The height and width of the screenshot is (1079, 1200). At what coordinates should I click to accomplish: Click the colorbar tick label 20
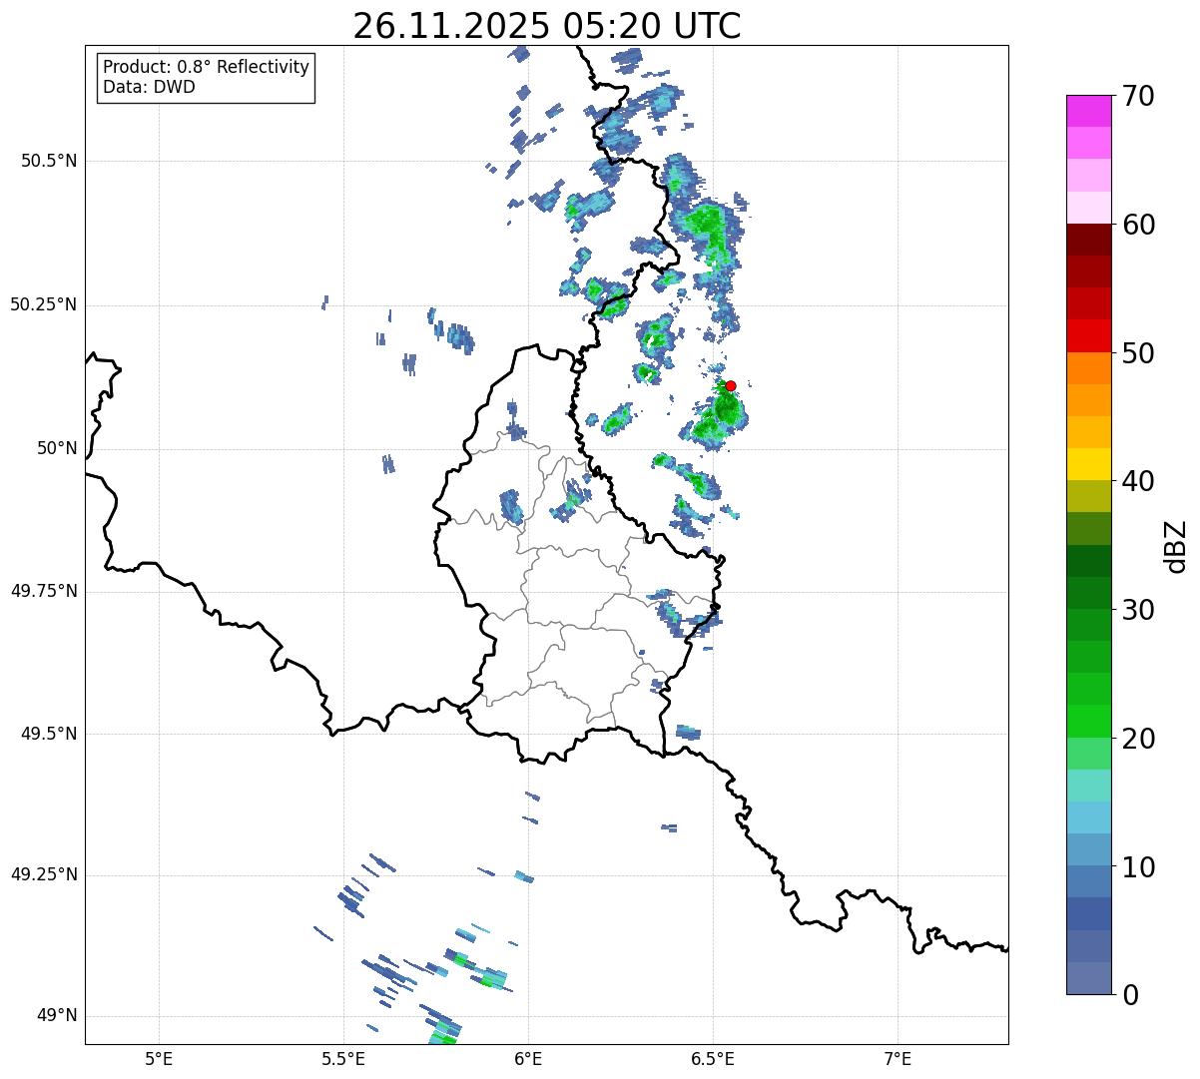[x=1137, y=739]
